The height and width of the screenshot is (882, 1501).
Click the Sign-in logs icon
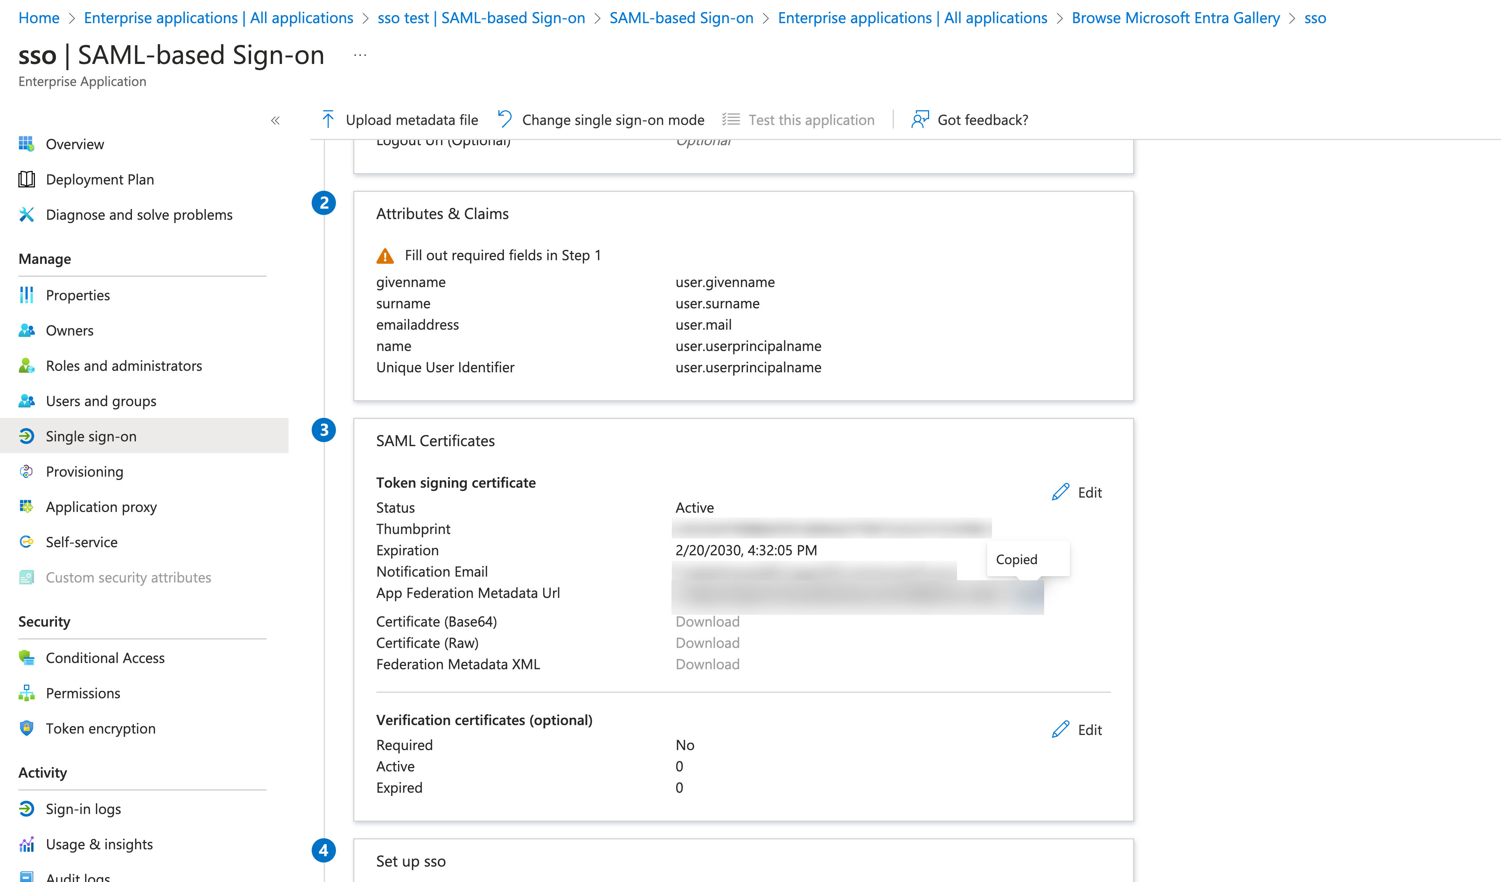26,808
